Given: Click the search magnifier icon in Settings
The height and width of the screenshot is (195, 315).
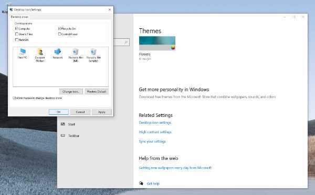Looking at the screenshot, I should pos(126,42).
